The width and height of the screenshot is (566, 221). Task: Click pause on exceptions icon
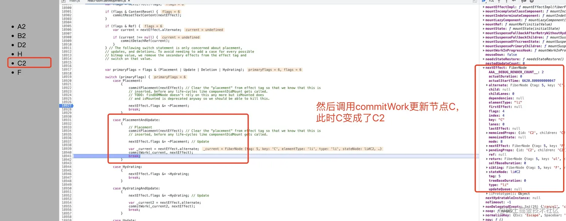click(532, 1)
